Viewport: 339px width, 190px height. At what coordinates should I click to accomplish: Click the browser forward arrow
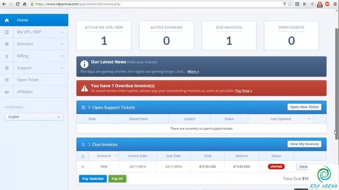pos(11,4)
